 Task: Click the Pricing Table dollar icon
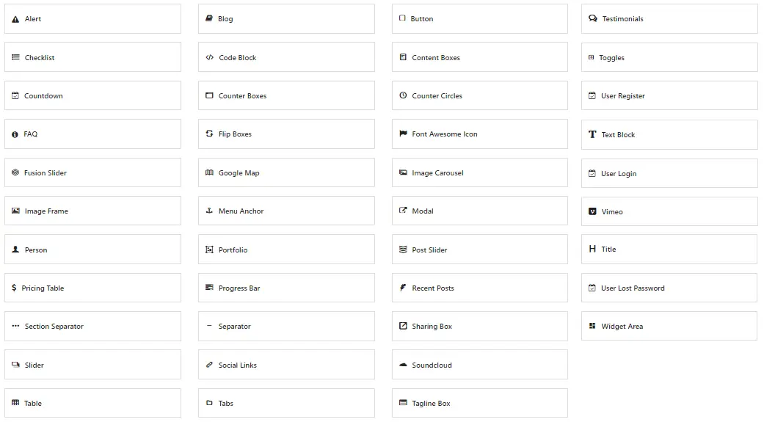[14, 288]
